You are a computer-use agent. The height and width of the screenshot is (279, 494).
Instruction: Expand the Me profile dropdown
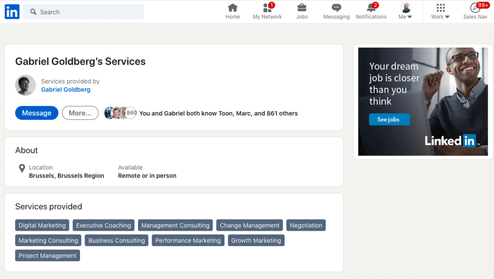click(x=406, y=12)
